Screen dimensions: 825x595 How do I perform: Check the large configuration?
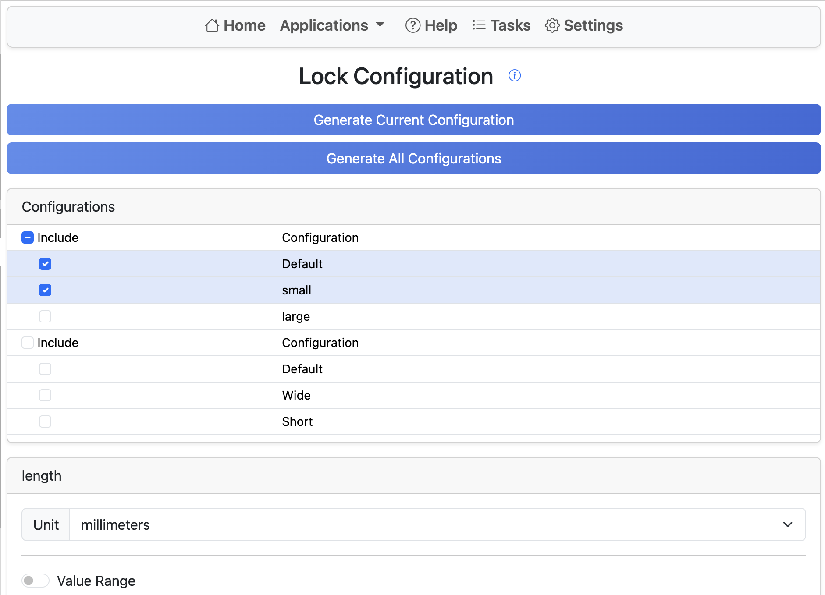45,316
